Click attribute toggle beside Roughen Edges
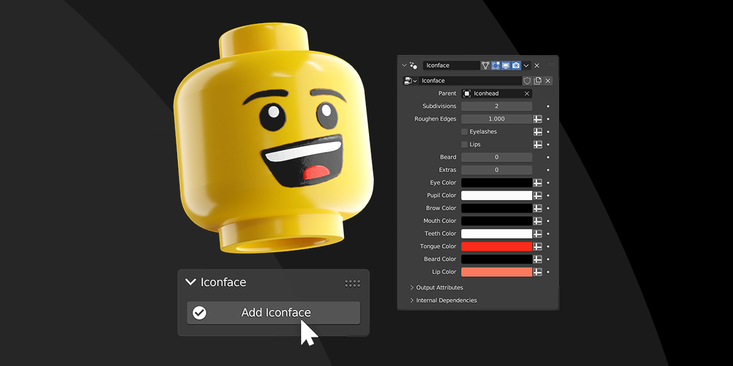 click(x=538, y=119)
